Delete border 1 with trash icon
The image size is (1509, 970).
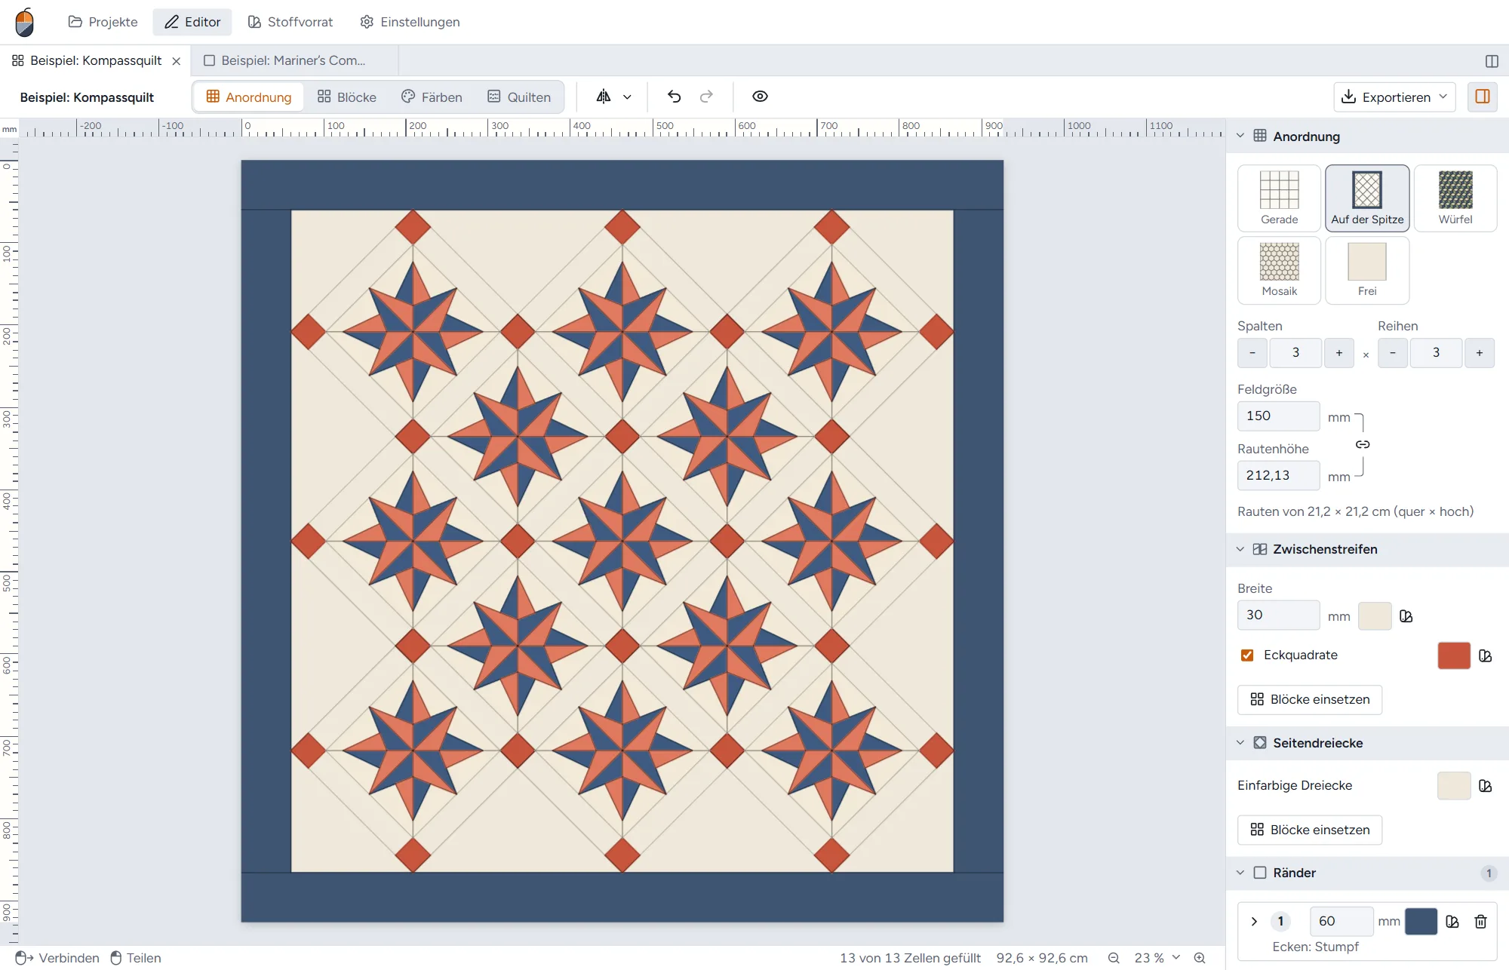tap(1480, 921)
